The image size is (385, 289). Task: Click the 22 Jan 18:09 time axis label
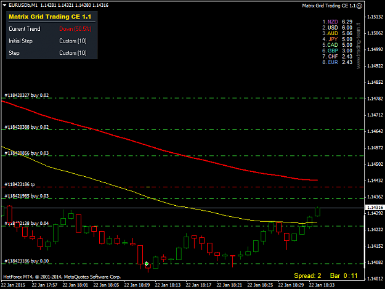pyautogui.click(x=137, y=285)
